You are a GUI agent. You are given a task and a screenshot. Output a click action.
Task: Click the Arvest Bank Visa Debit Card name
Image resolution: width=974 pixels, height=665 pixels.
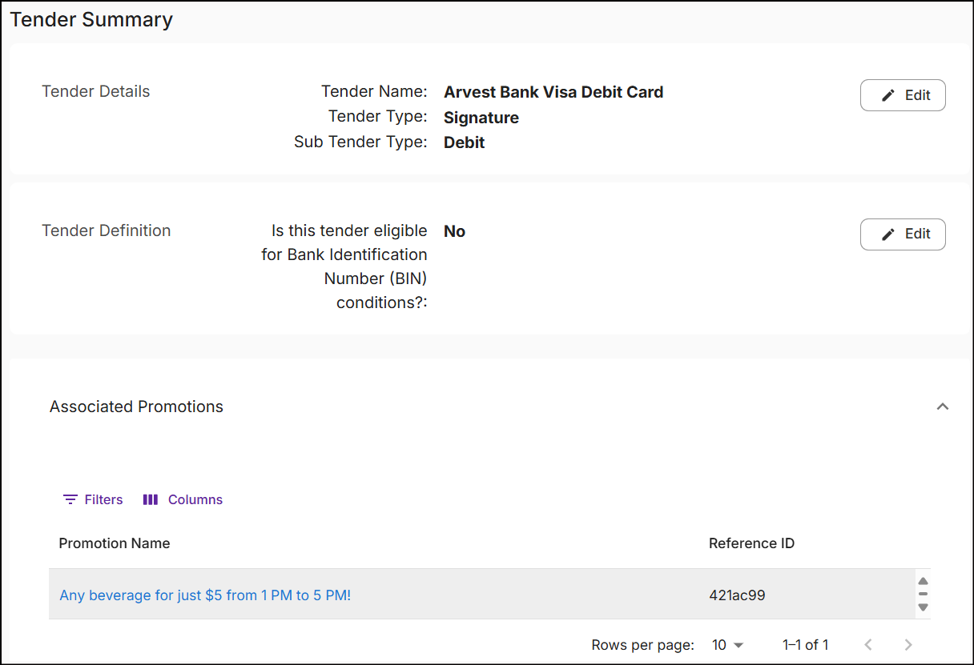[x=553, y=92]
